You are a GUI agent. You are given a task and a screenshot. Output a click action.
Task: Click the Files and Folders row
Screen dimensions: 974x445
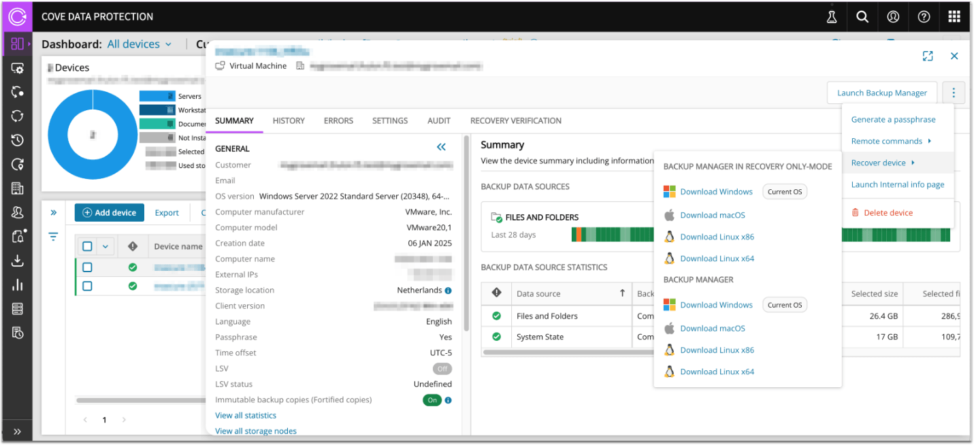[720, 316]
